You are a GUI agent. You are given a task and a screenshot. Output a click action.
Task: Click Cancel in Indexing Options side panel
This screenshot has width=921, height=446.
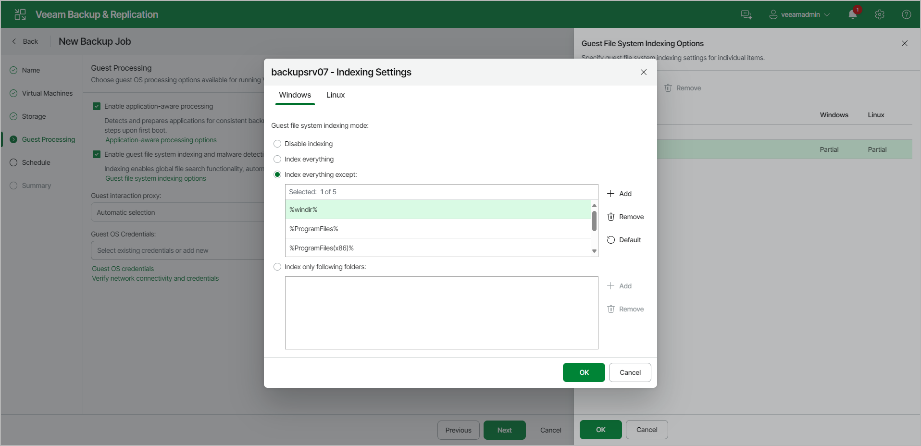click(x=647, y=430)
